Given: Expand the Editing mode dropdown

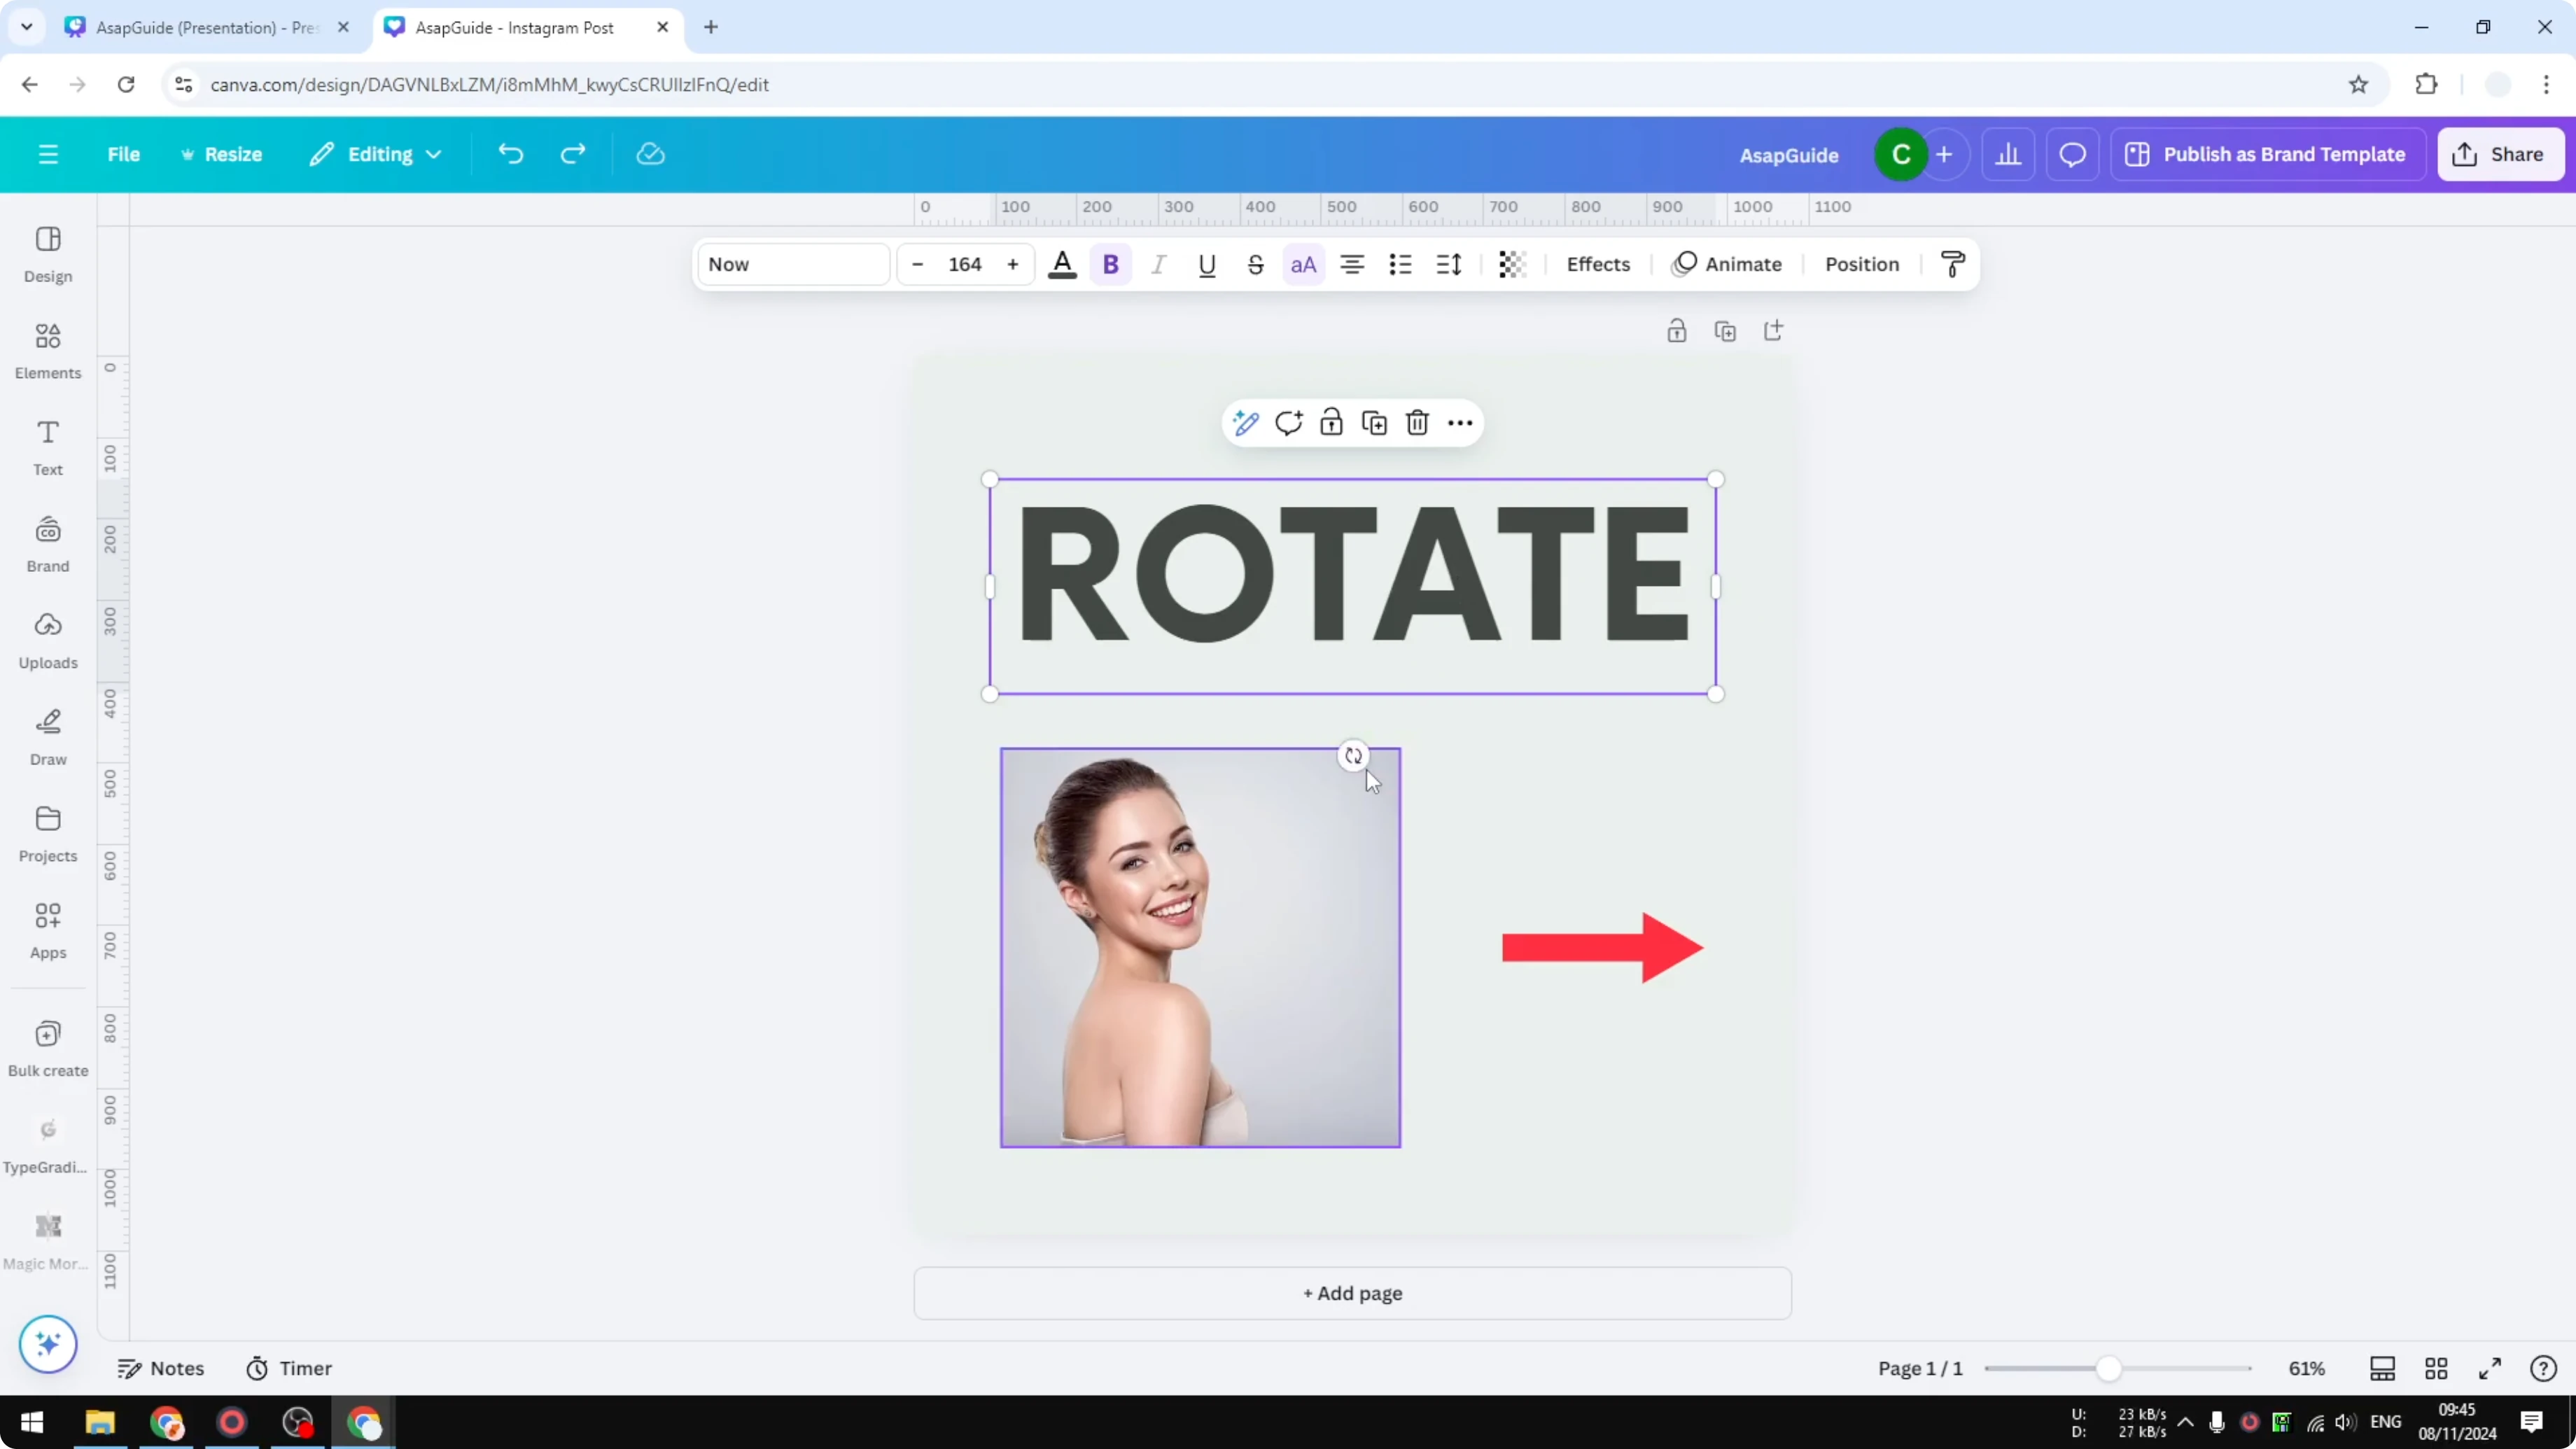Looking at the screenshot, I should pyautogui.click(x=376, y=153).
